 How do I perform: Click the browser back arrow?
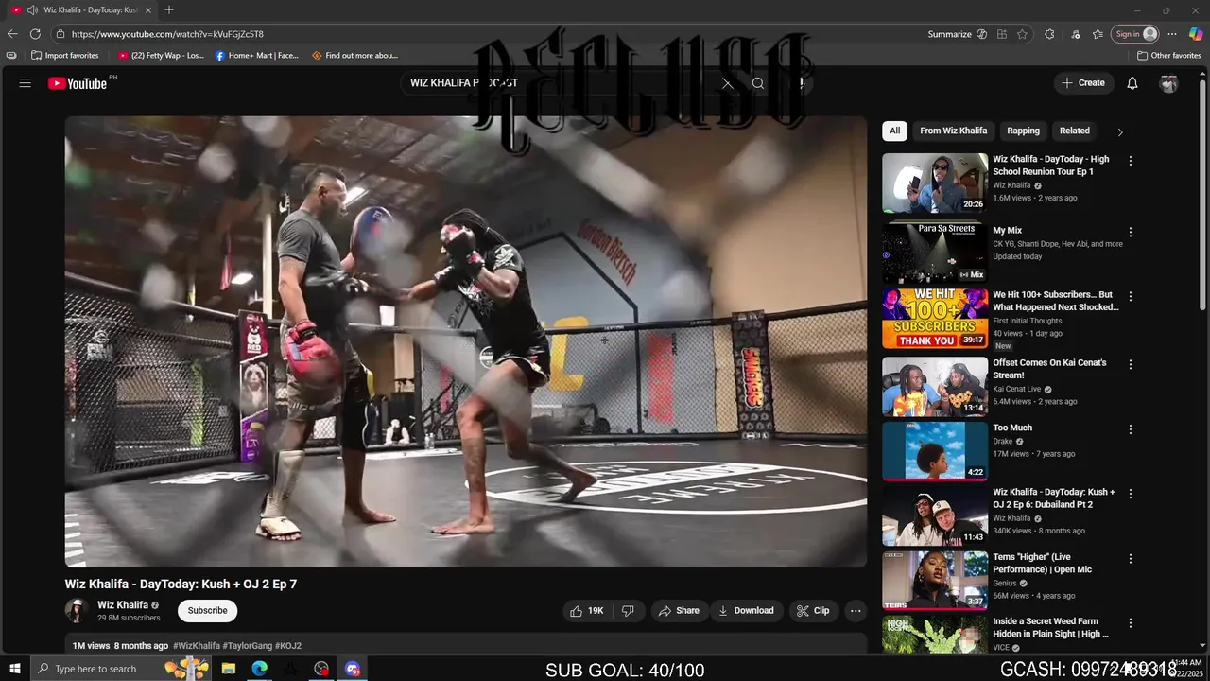pyautogui.click(x=12, y=34)
